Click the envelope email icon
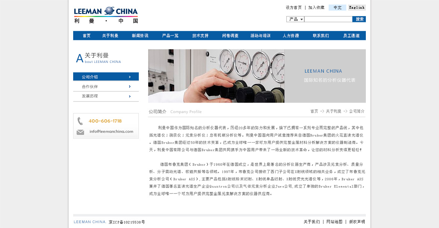 [x=80, y=132]
